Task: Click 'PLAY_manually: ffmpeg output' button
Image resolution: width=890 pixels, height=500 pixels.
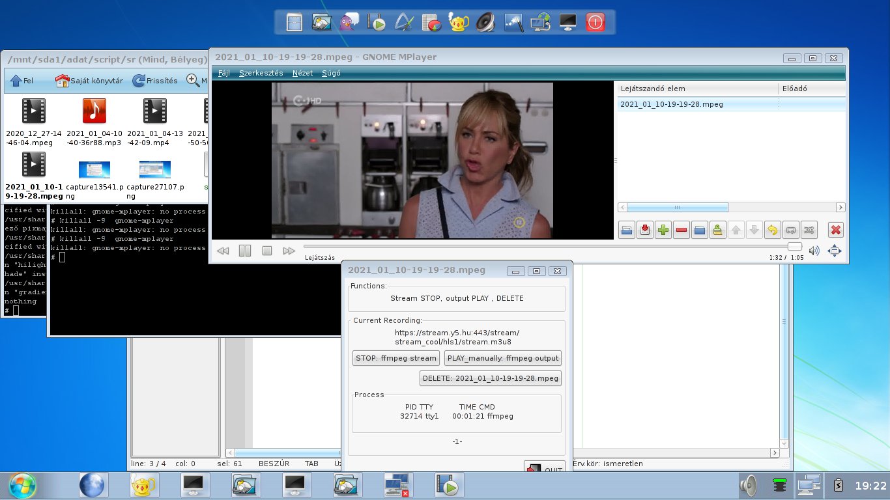Action: (502, 357)
